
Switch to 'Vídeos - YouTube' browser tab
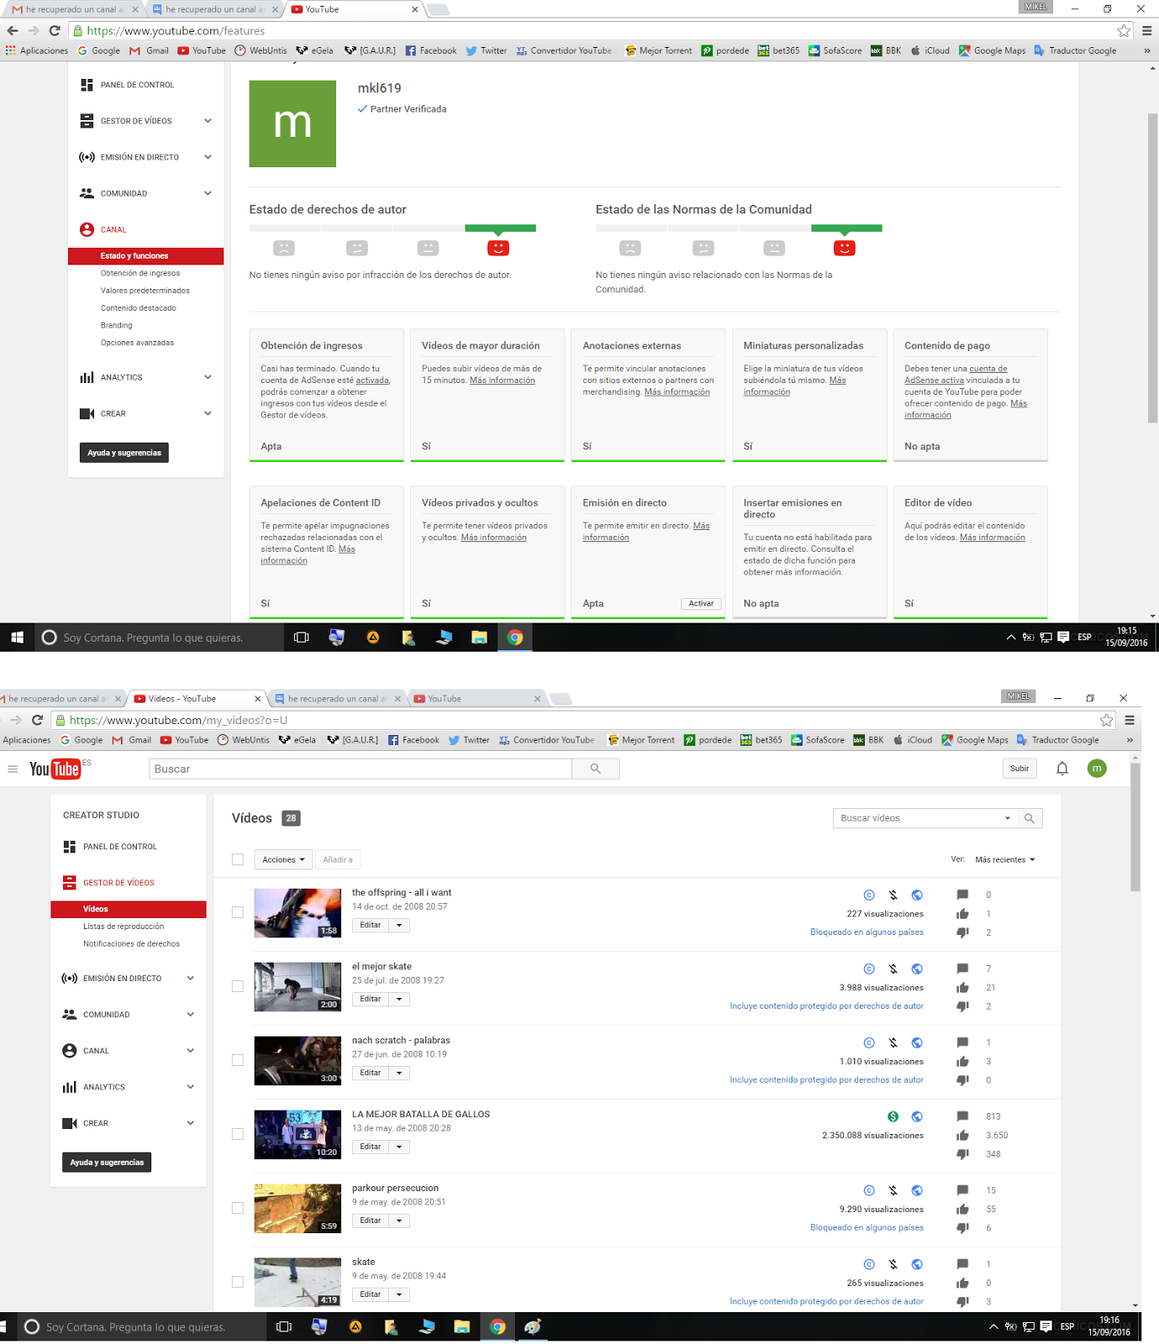pyautogui.click(x=198, y=699)
